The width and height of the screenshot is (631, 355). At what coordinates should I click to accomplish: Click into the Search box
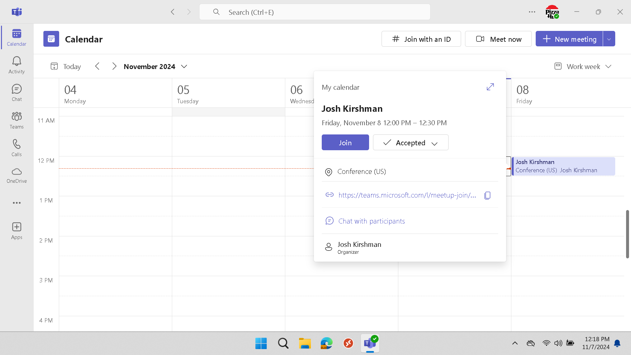(x=315, y=12)
